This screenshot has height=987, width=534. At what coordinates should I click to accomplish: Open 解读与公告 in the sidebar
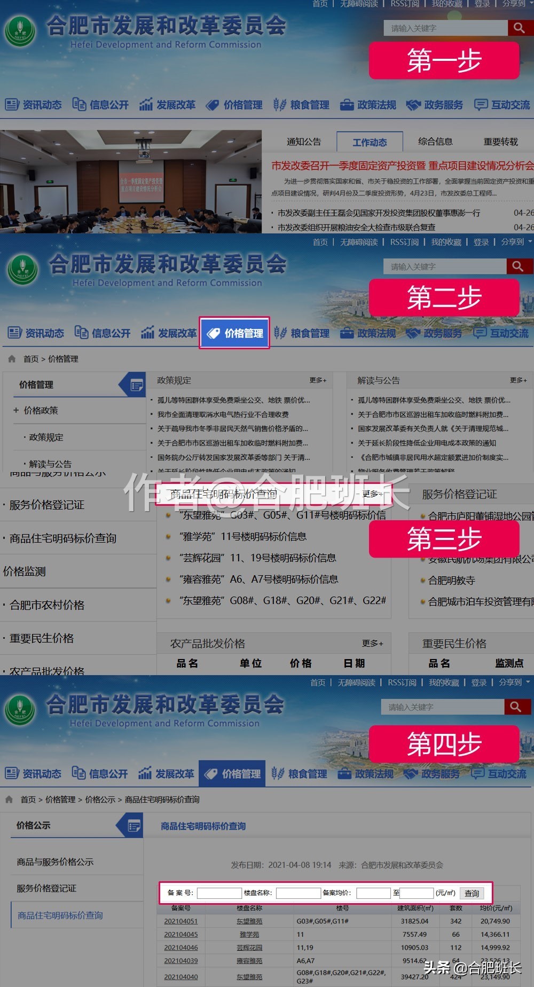(x=50, y=464)
